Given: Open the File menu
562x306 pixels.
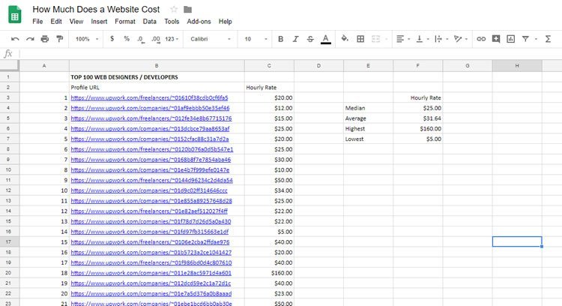Looking at the screenshot, I should click(37, 22).
